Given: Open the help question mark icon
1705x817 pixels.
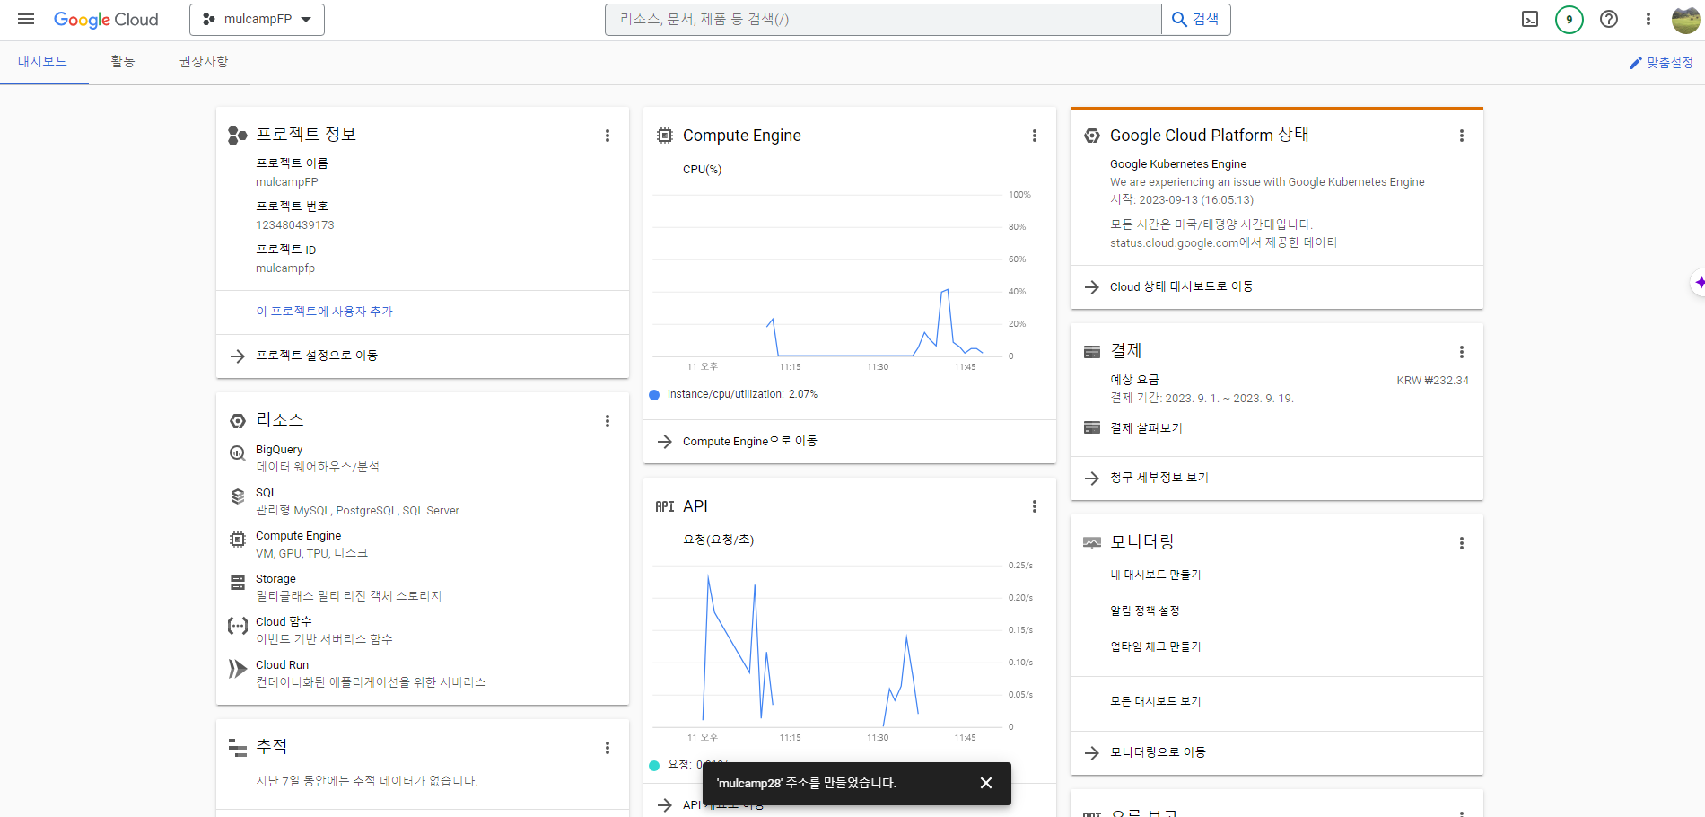Looking at the screenshot, I should [x=1609, y=19].
